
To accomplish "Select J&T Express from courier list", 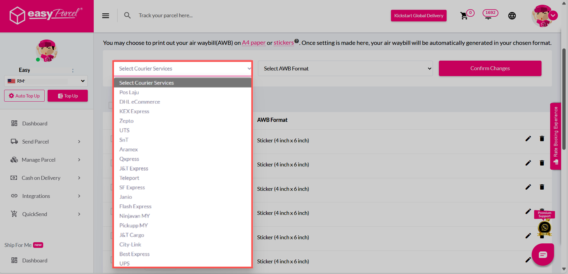I will 183,169.
